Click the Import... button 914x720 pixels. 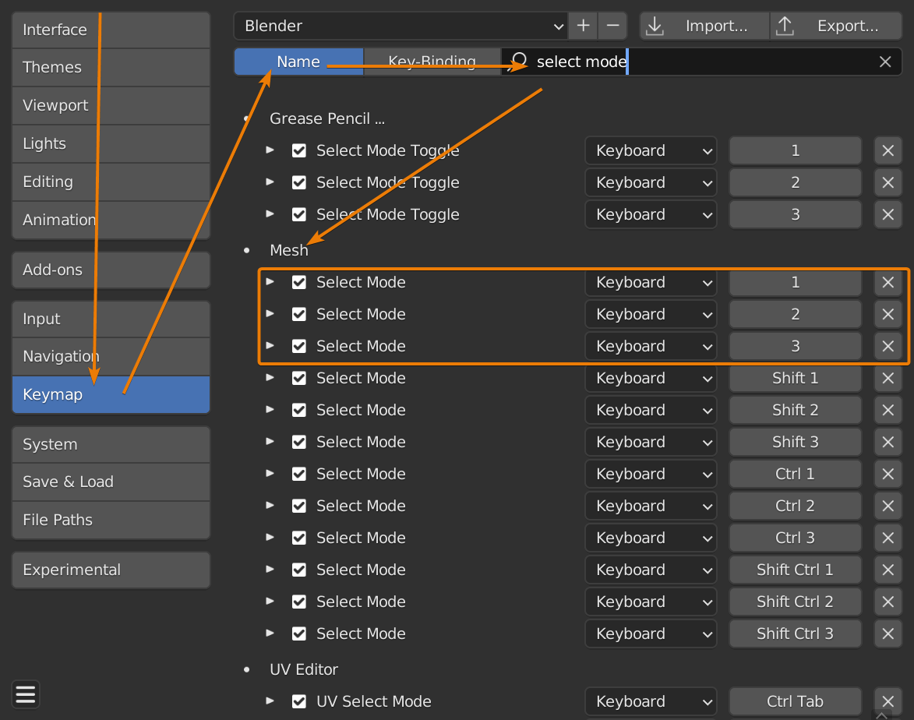[x=704, y=26]
